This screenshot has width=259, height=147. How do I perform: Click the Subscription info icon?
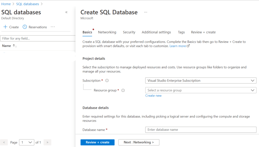click(107, 81)
